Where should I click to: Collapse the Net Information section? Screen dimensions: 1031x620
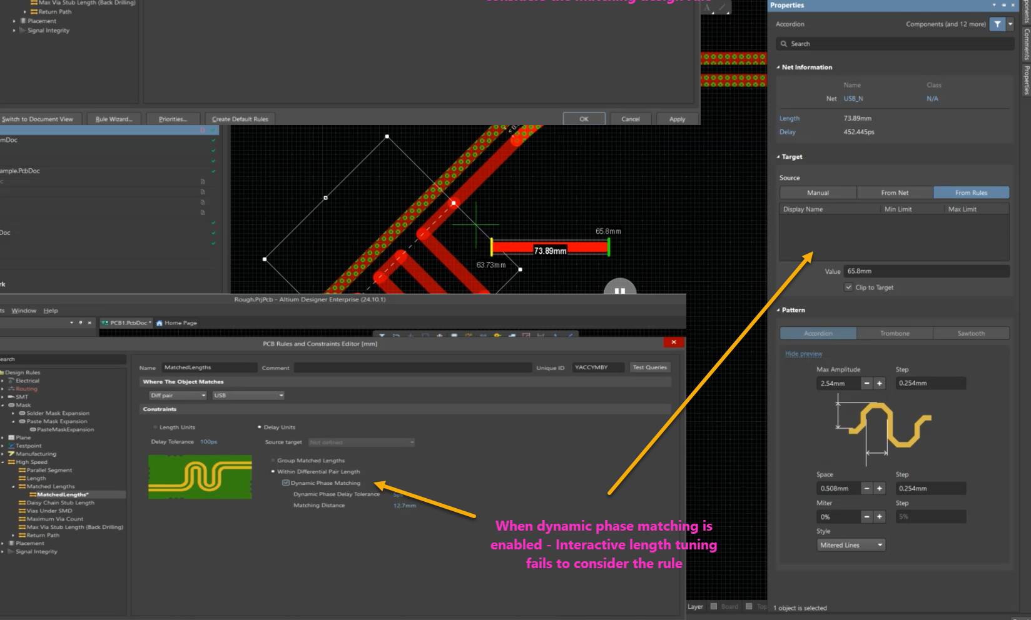point(778,67)
